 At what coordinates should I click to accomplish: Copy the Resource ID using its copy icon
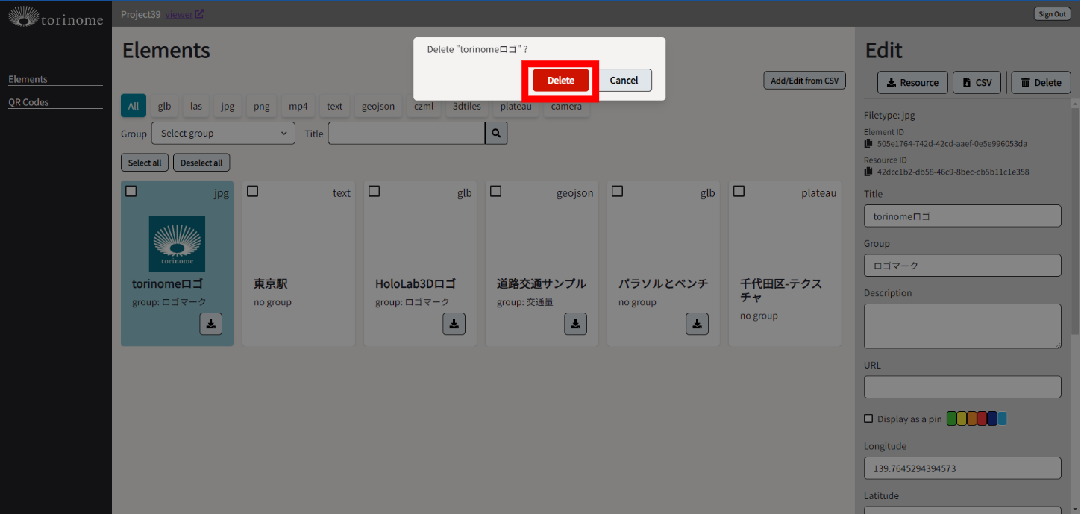click(868, 172)
